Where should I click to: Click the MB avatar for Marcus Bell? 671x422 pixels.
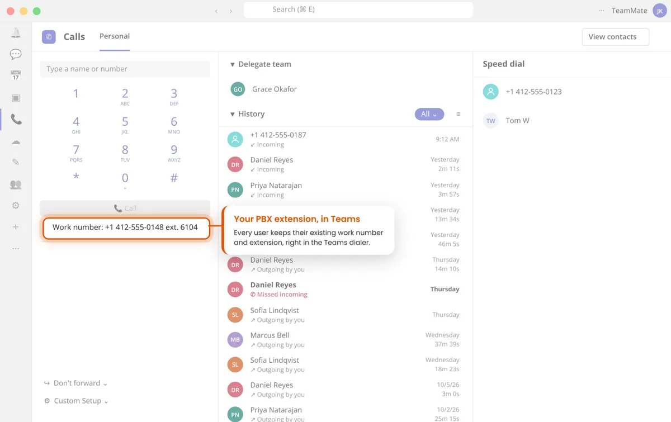click(x=235, y=340)
